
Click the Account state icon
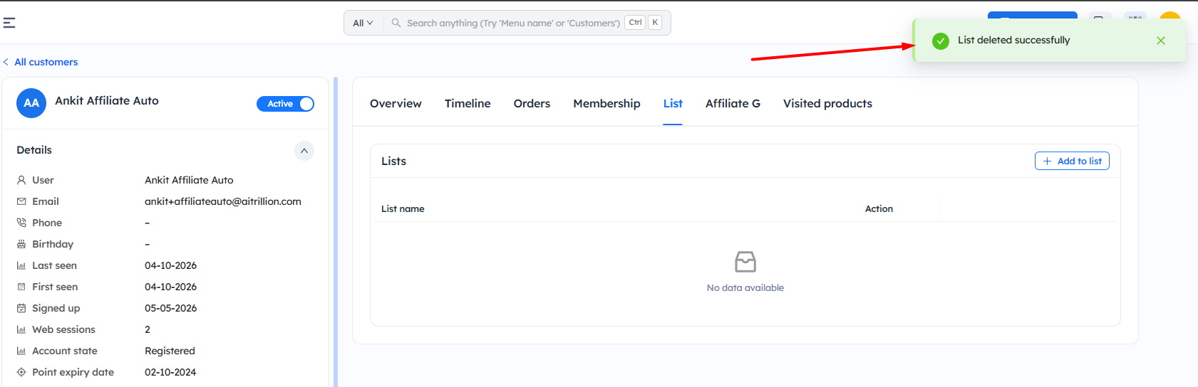21,351
